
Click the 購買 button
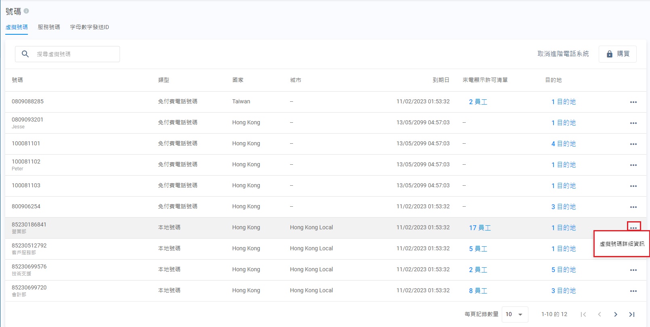[617, 54]
